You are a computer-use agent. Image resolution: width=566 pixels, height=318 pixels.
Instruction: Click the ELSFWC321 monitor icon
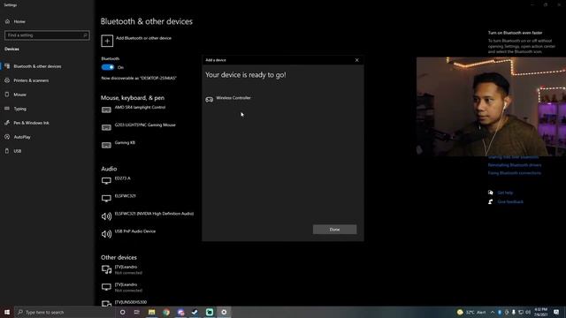106,198
